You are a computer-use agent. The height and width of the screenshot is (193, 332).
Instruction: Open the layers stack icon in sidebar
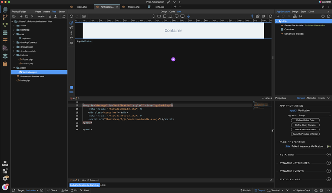[x=5, y=56]
